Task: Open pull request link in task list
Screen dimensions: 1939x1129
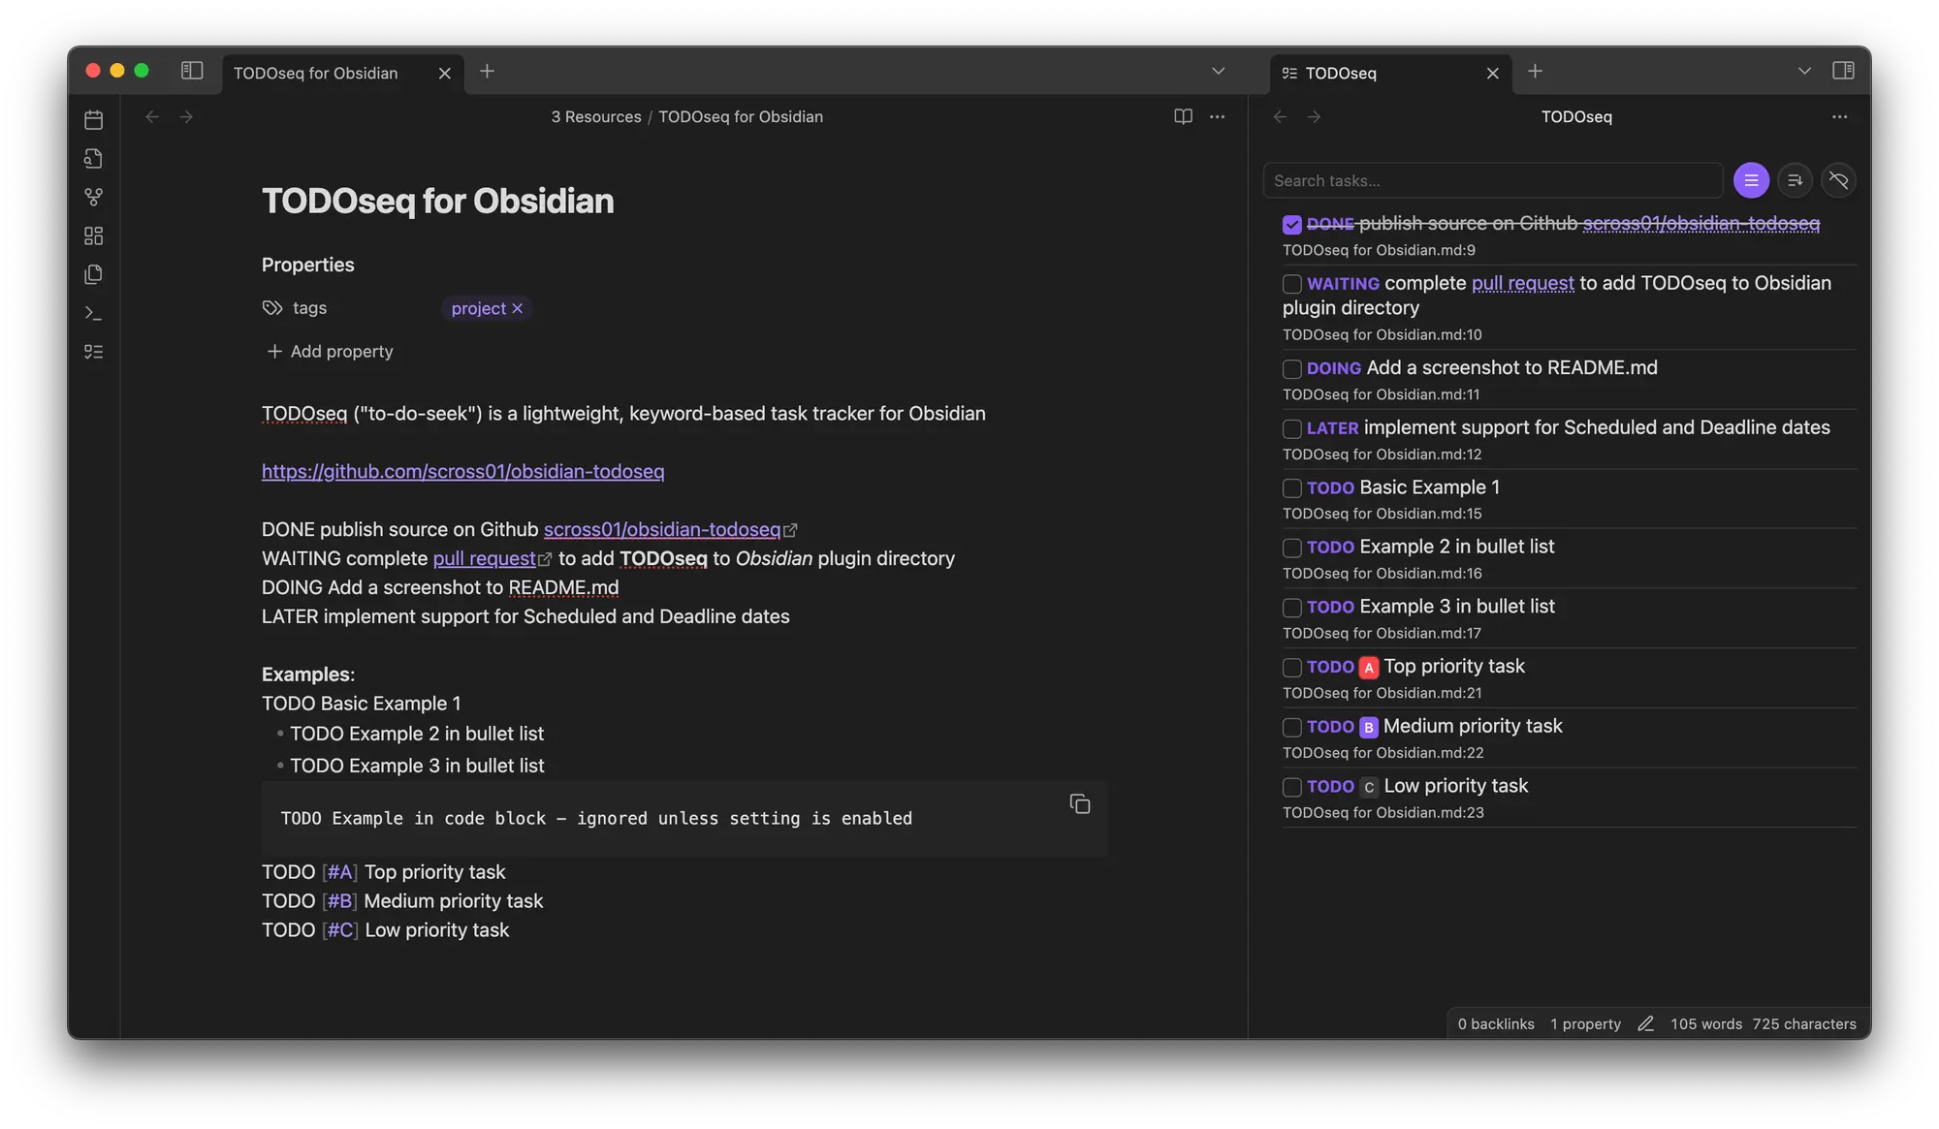Action: (1522, 283)
